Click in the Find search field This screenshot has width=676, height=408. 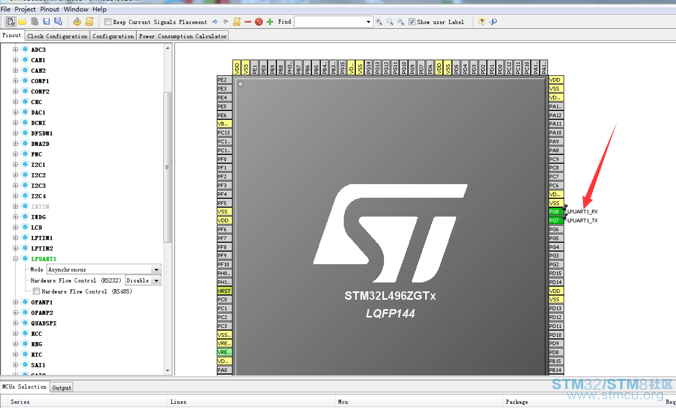coord(330,22)
